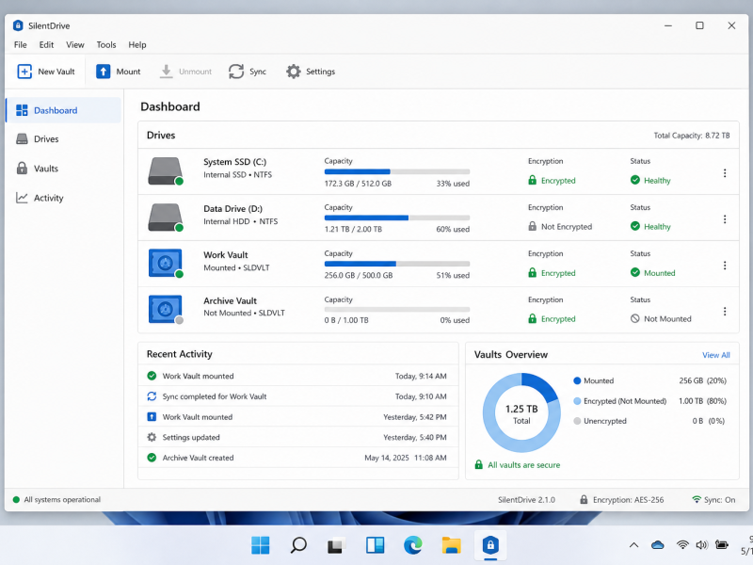Click the lock icon beside All vaults are secure

click(479, 464)
